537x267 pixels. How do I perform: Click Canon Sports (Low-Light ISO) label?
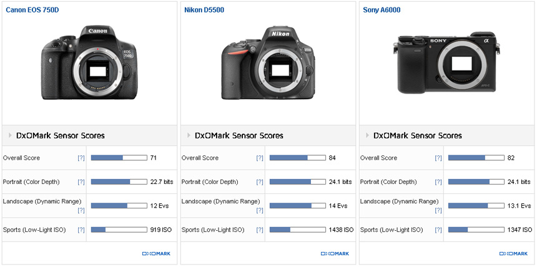[x=34, y=230]
